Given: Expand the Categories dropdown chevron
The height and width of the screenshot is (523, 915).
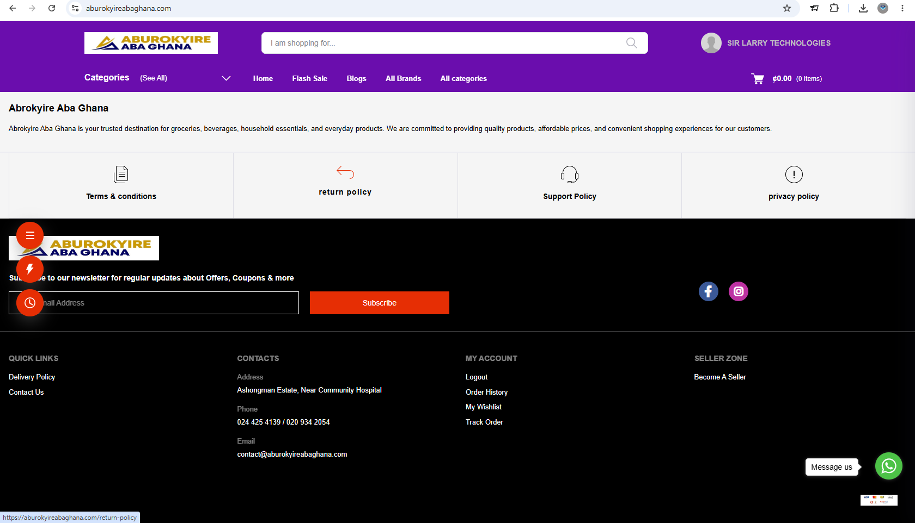Looking at the screenshot, I should click(226, 78).
